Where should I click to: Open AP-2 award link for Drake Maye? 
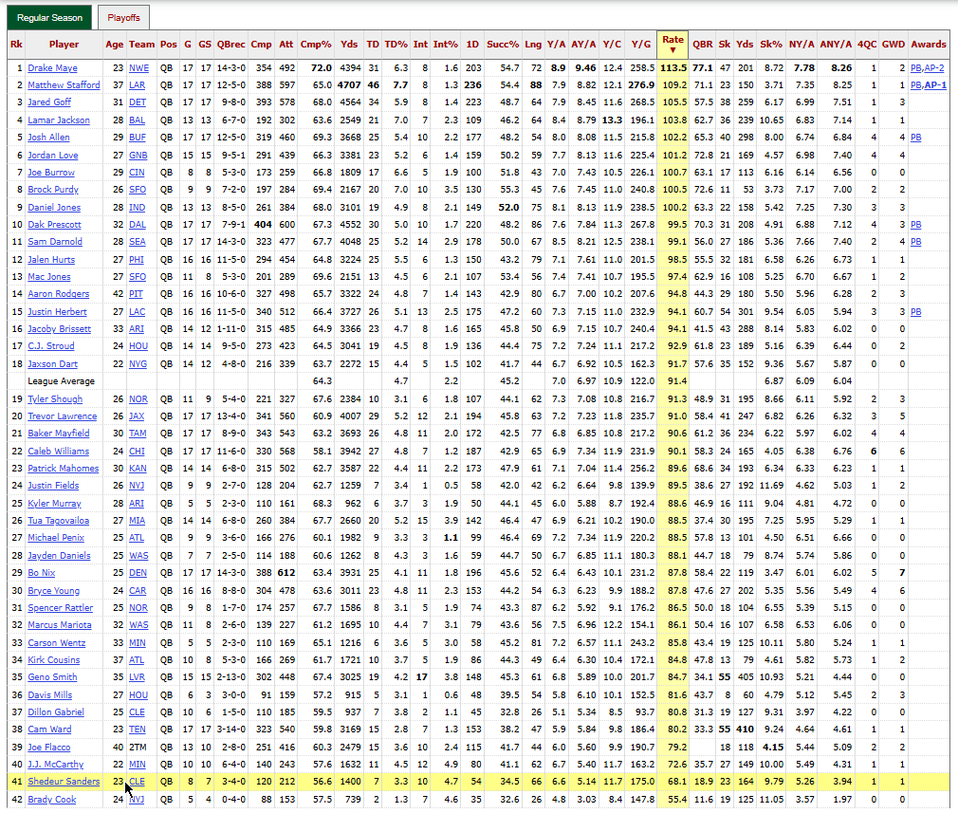click(934, 68)
